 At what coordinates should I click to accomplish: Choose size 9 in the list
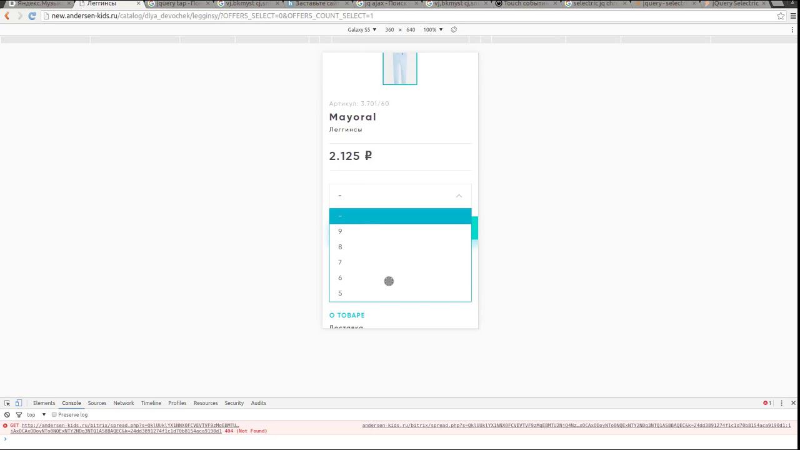click(400, 231)
